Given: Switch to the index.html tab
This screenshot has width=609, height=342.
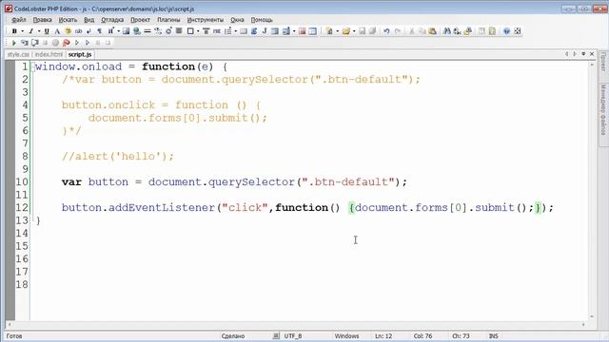Looking at the screenshot, I should 49,55.
